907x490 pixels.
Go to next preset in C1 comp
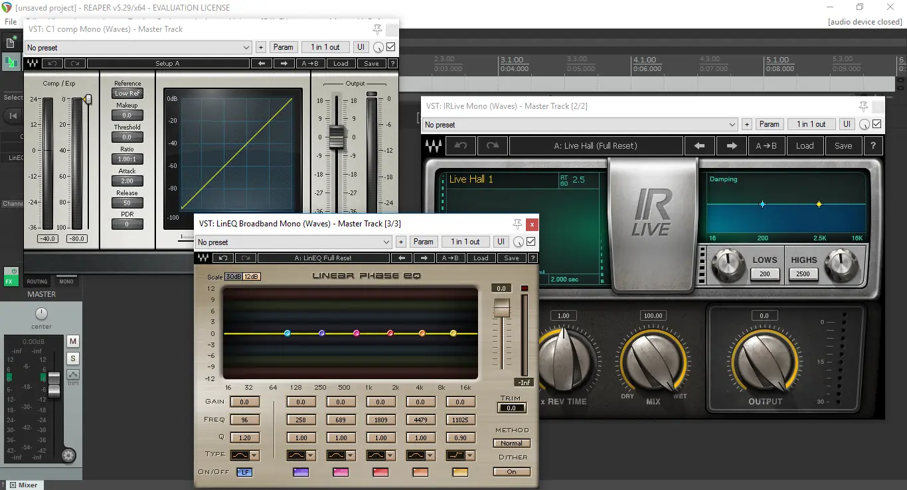284,64
